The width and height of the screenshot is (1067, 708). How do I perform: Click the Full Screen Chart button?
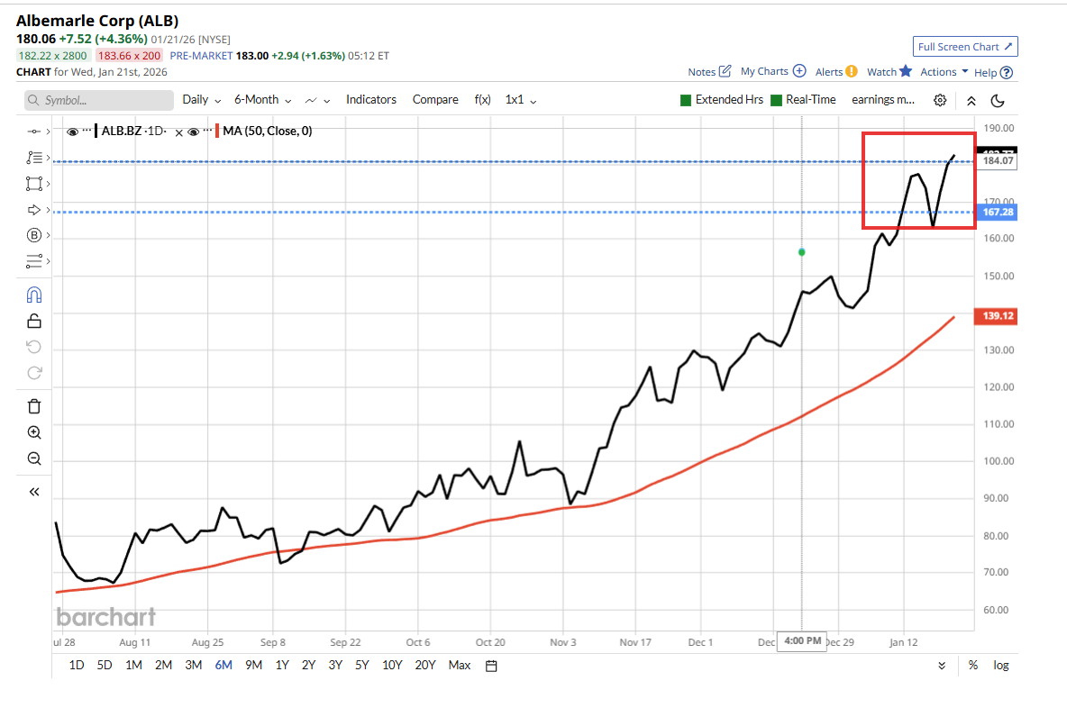pyautogui.click(x=965, y=47)
